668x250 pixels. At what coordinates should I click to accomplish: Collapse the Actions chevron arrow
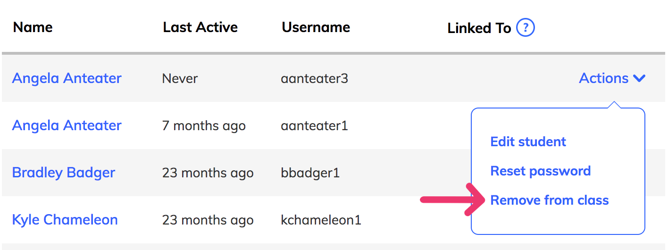(x=639, y=78)
